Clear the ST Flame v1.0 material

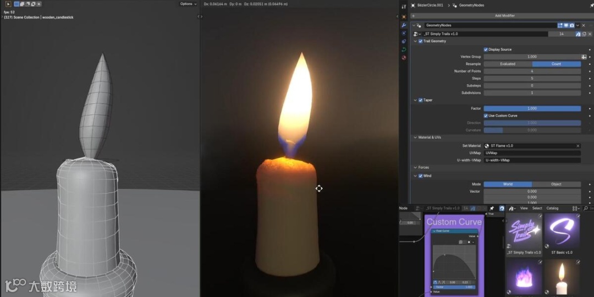pos(577,146)
